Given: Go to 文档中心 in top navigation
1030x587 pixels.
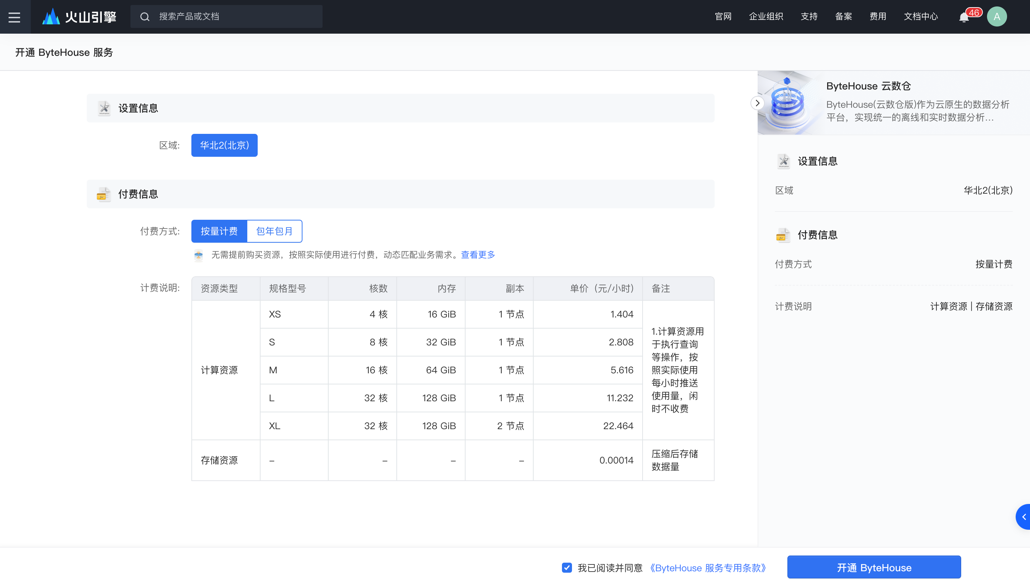Looking at the screenshot, I should coord(921,17).
